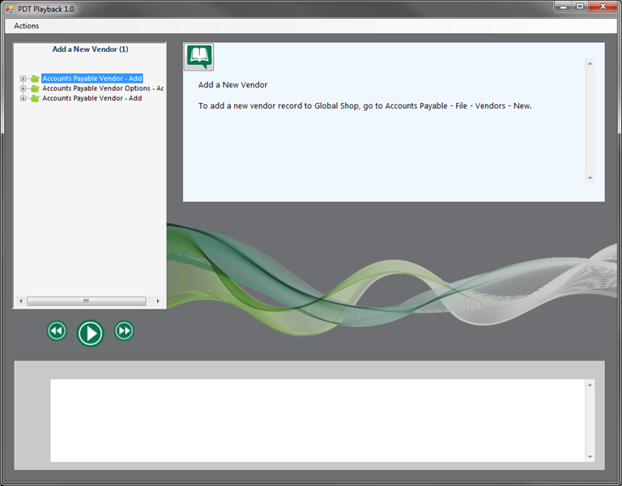Open the Actions menu
This screenshot has height=486, width=622.
pos(26,26)
